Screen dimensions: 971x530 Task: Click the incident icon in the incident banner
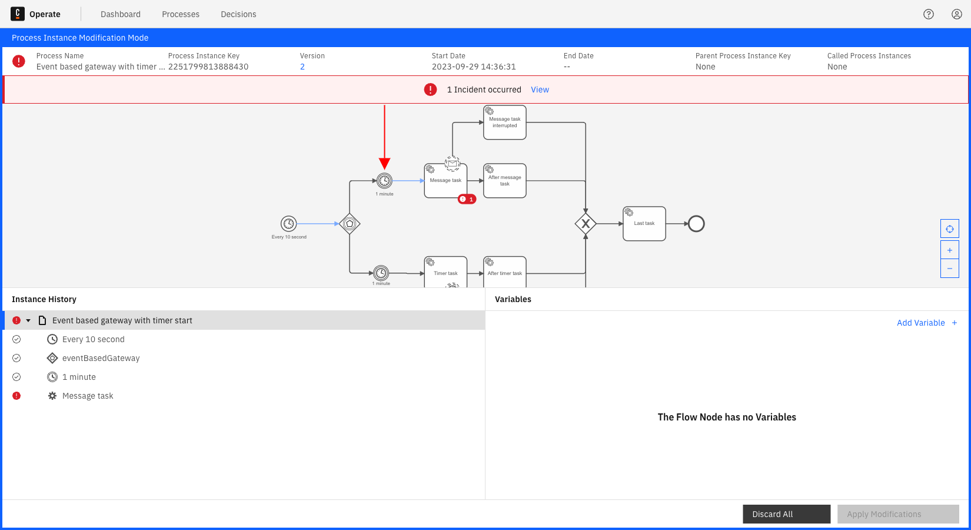coord(430,90)
